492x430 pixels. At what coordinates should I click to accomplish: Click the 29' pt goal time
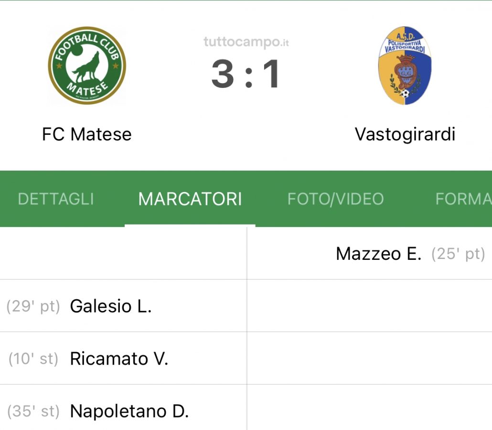click(x=33, y=306)
